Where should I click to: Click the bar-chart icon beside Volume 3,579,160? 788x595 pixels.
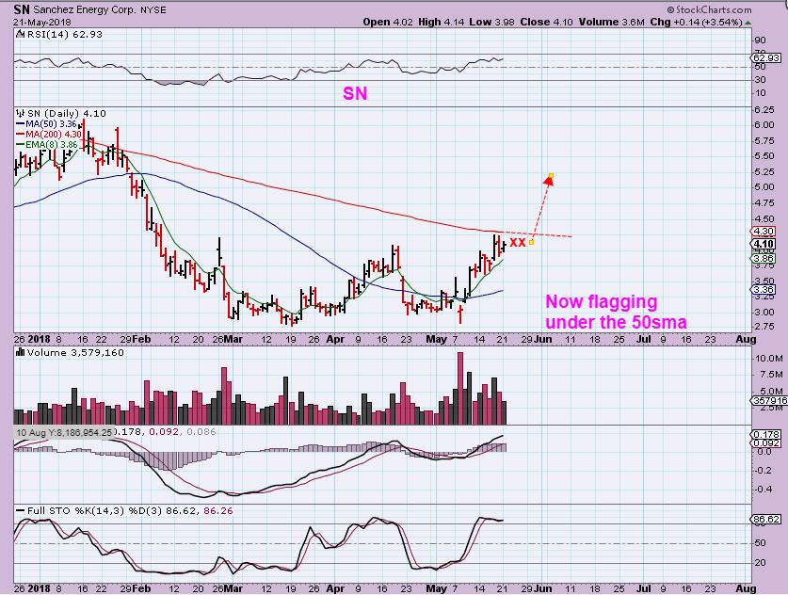(21, 352)
